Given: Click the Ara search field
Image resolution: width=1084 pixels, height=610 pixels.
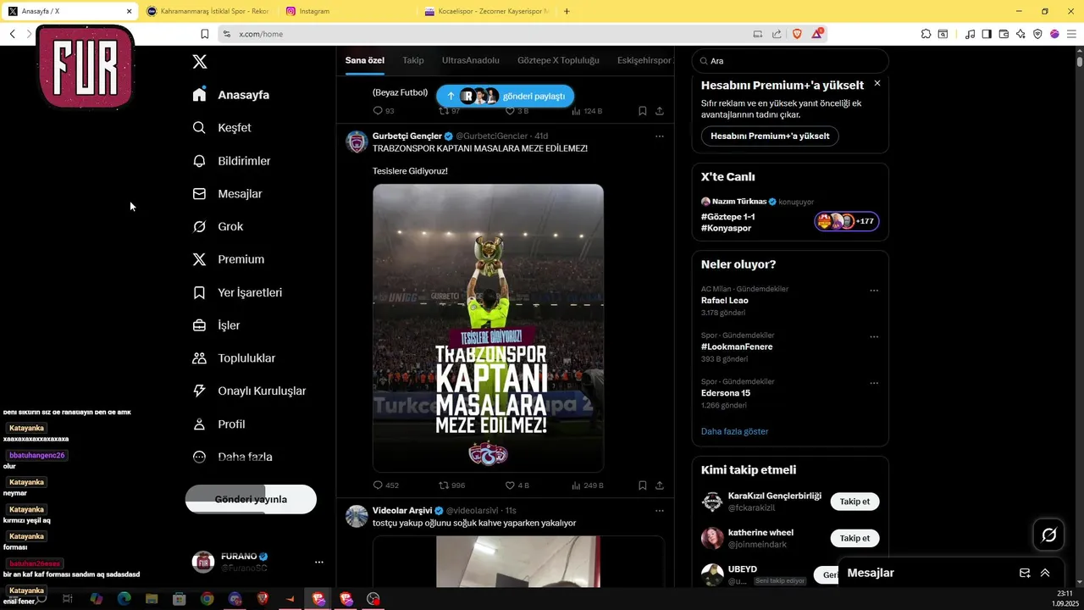Looking at the screenshot, I should click(x=790, y=61).
